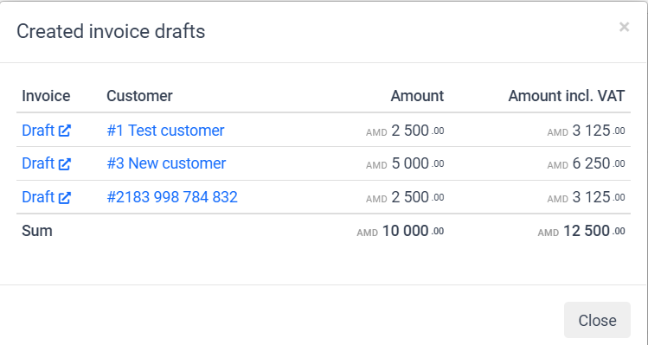Click the Amount column header
Screen dimensions: 648x345
(417, 96)
